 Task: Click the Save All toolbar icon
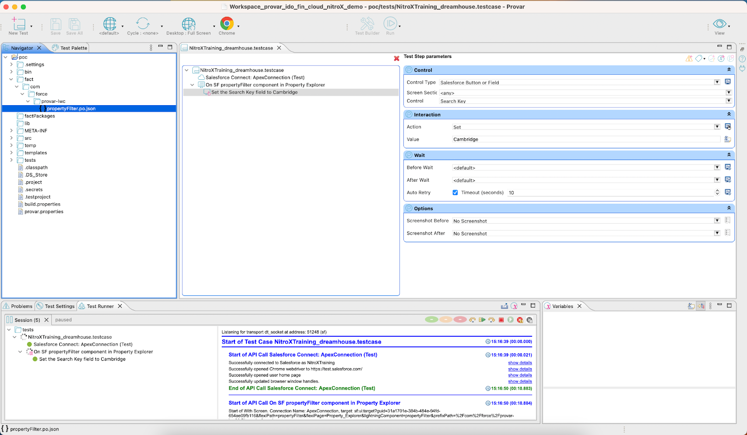74,24
